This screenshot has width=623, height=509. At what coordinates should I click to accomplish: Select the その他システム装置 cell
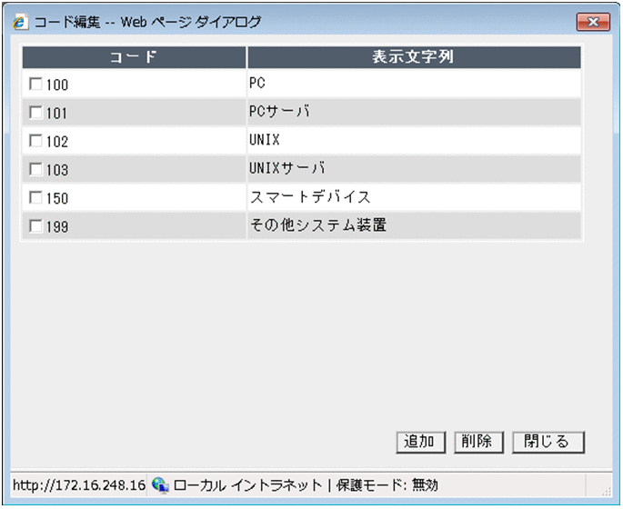click(x=414, y=225)
